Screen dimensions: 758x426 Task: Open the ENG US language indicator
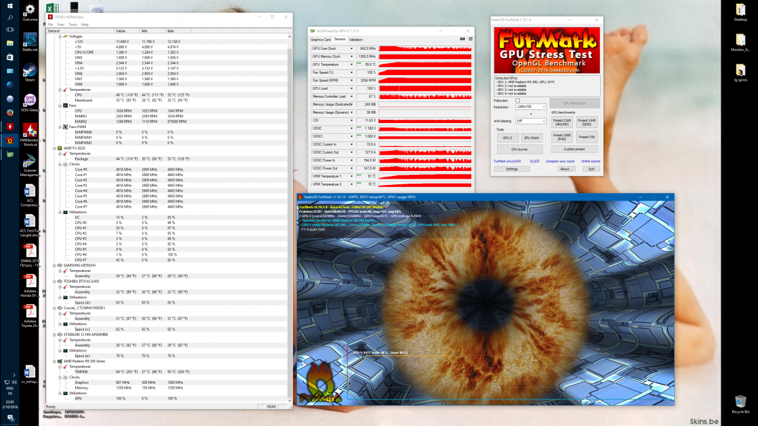point(9,390)
